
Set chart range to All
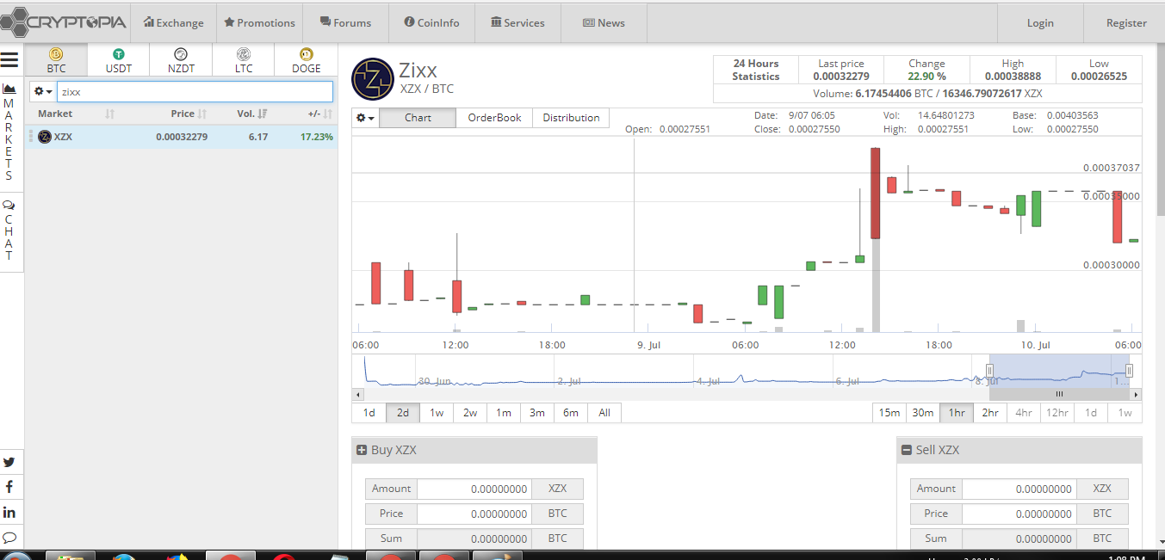[604, 413]
